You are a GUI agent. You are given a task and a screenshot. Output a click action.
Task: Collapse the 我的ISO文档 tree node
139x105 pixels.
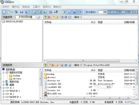coord(4,72)
